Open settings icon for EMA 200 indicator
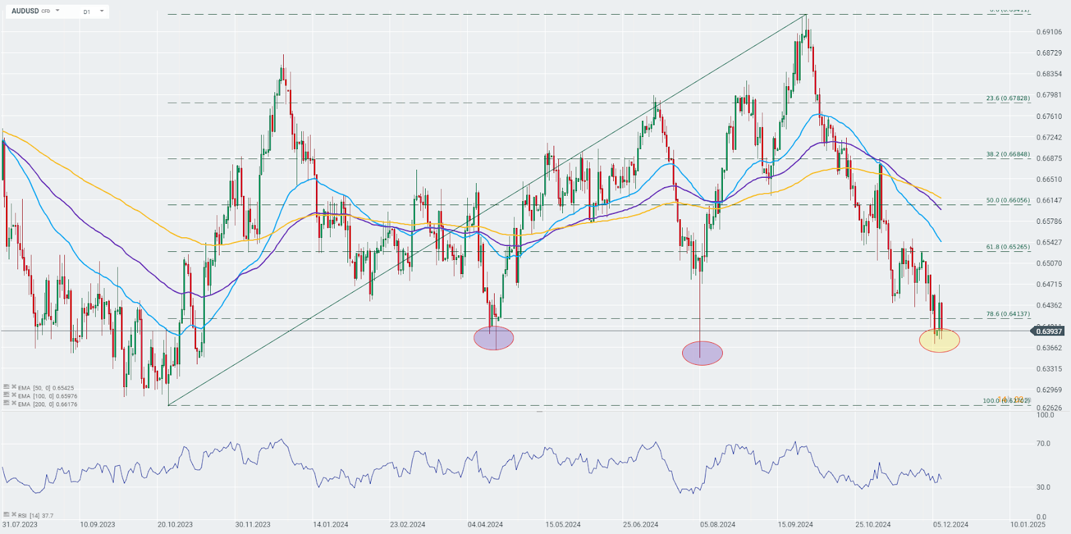 (x=6, y=402)
